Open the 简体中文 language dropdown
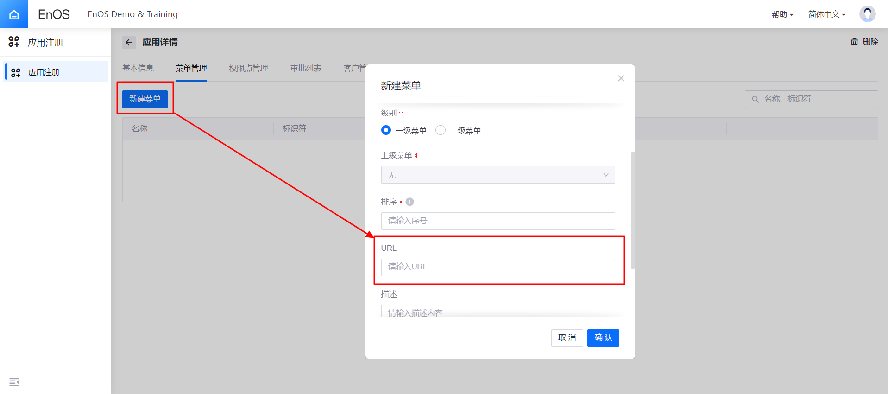The image size is (888, 394). [826, 14]
